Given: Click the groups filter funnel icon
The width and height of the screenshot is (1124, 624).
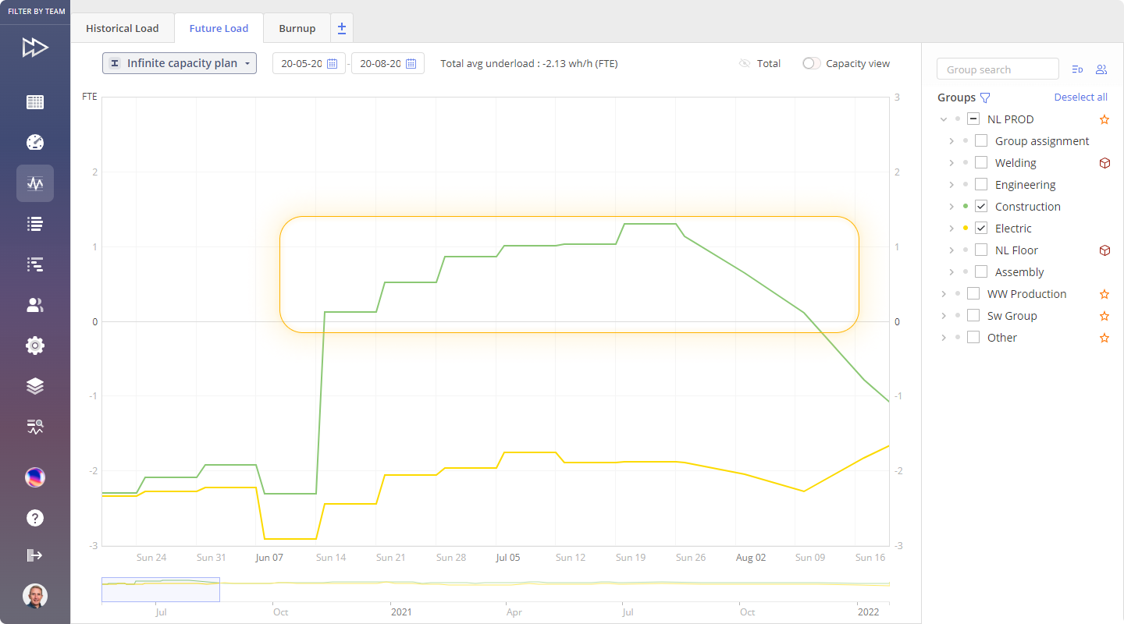Looking at the screenshot, I should [x=985, y=97].
